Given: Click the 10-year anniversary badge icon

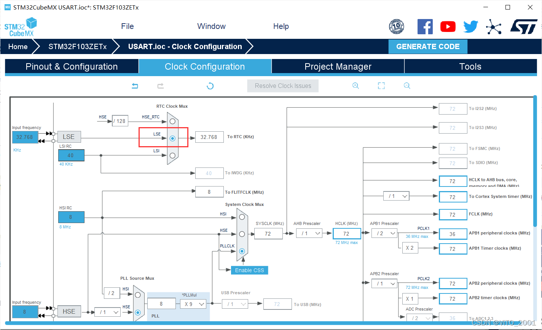Looking at the screenshot, I should click(397, 27).
